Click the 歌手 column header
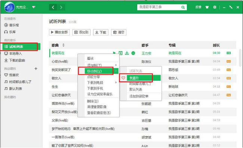Screen dimensions: 243x148 pos(145,45)
